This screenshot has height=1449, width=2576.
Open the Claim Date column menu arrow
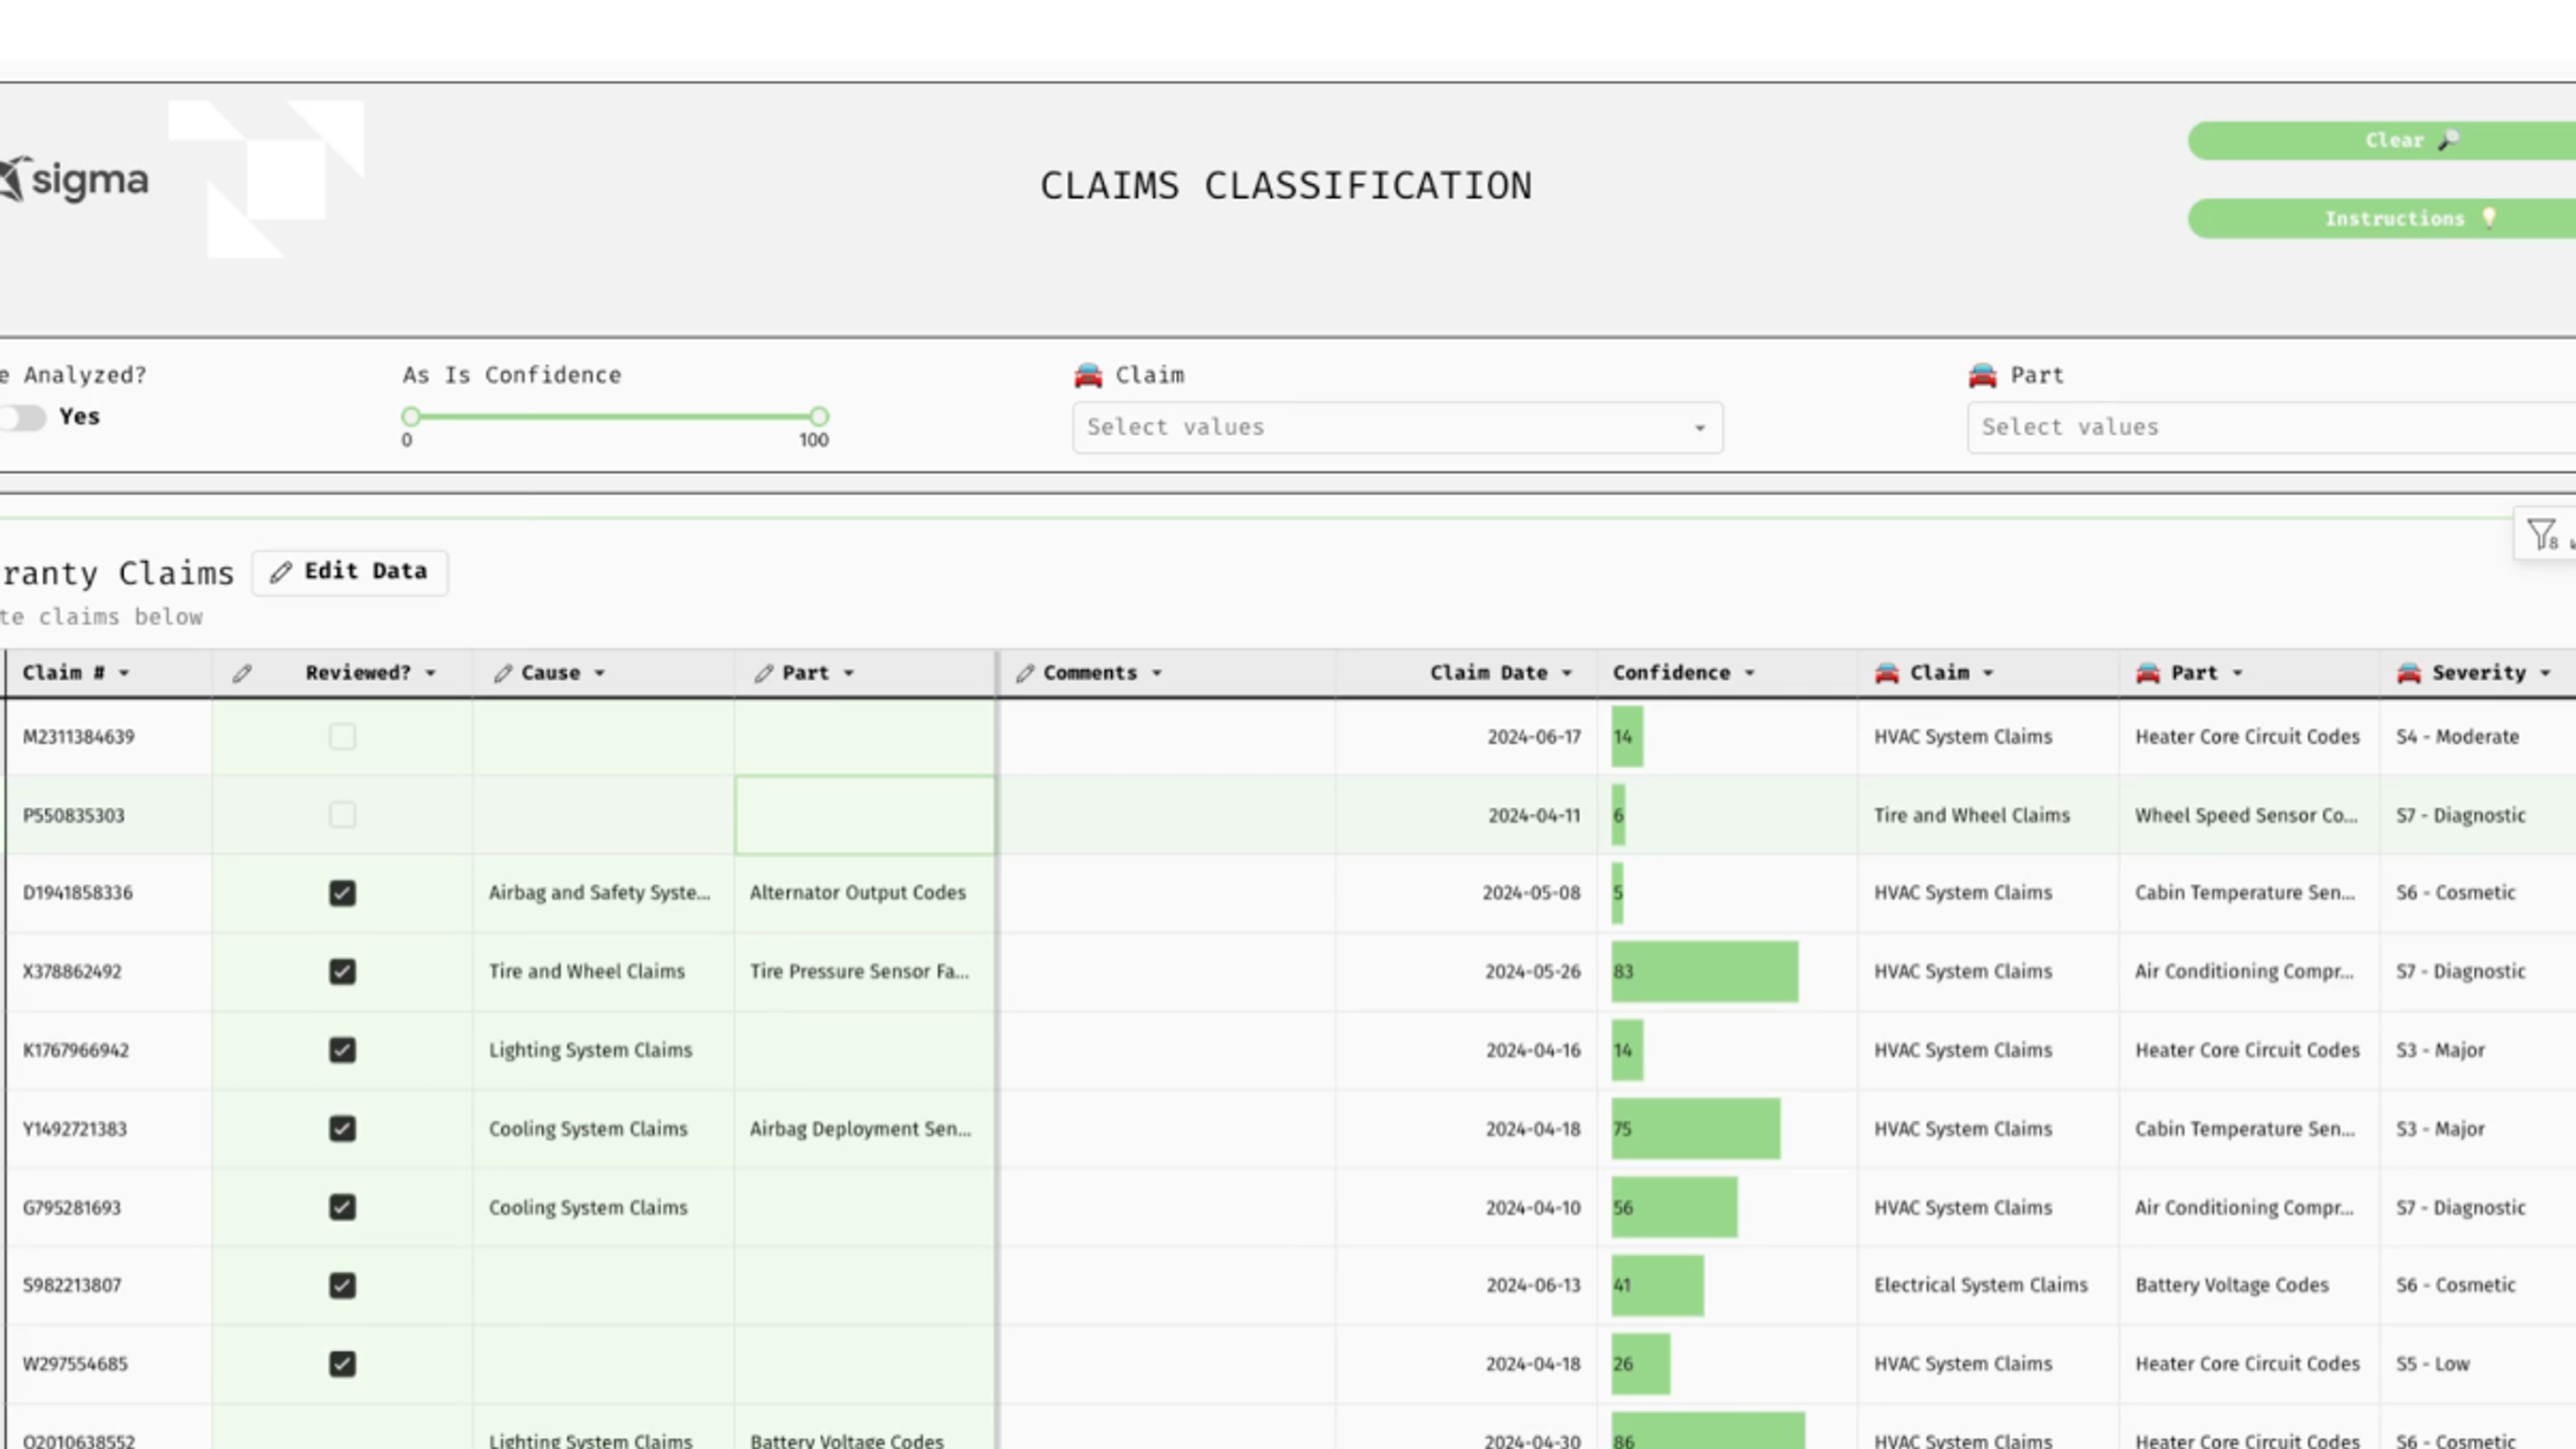(x=1567, y=674)
